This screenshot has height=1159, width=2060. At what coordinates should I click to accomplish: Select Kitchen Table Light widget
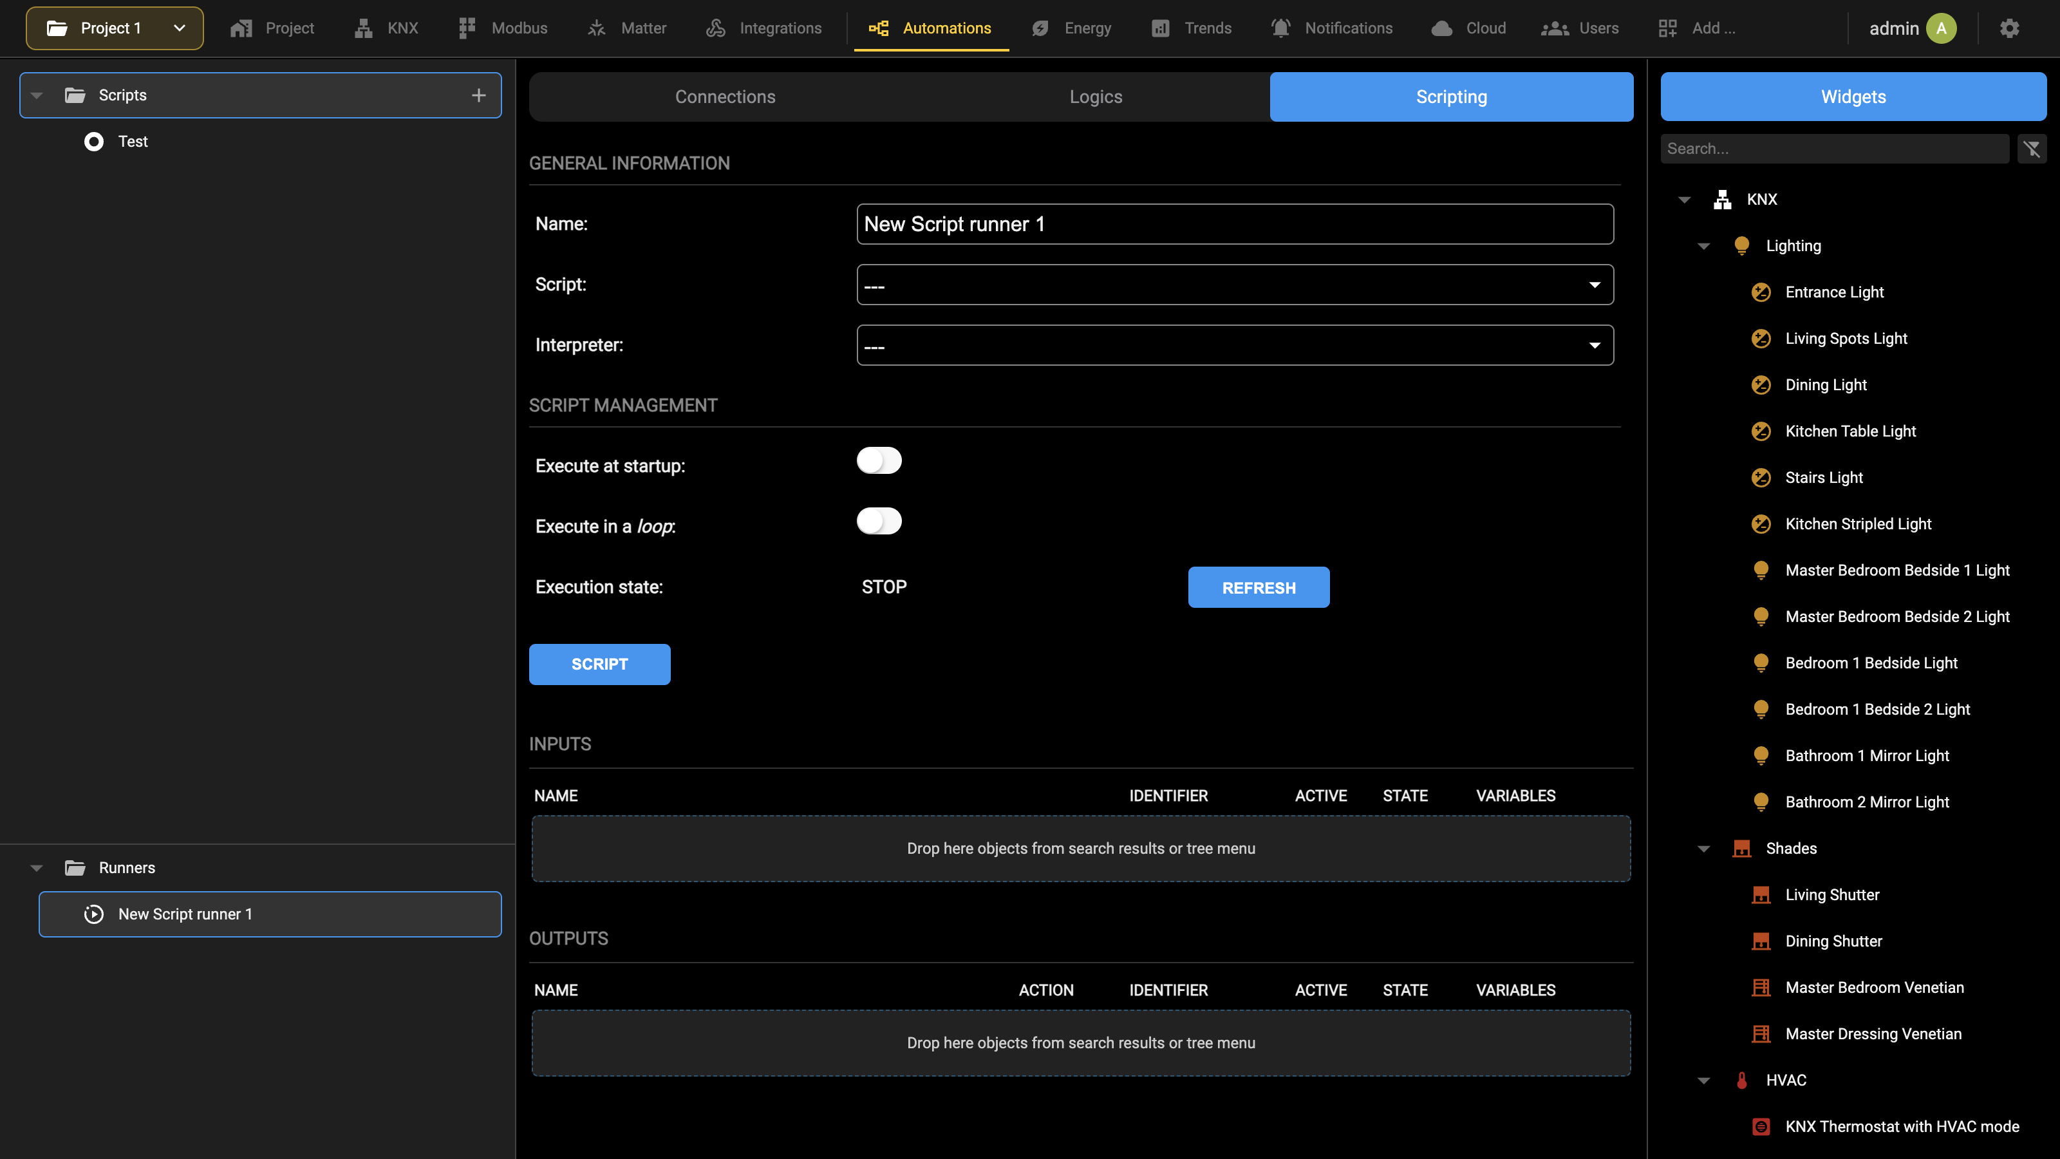[x=1851, y=431]
